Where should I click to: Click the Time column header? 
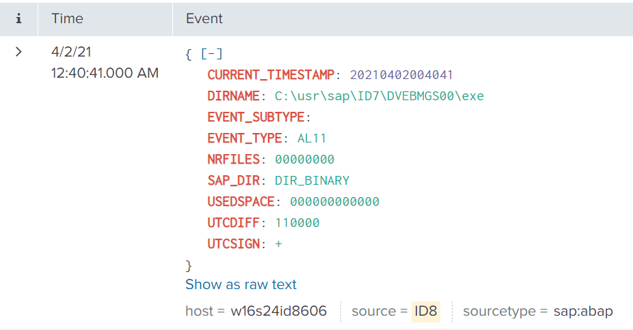(67, 18)
